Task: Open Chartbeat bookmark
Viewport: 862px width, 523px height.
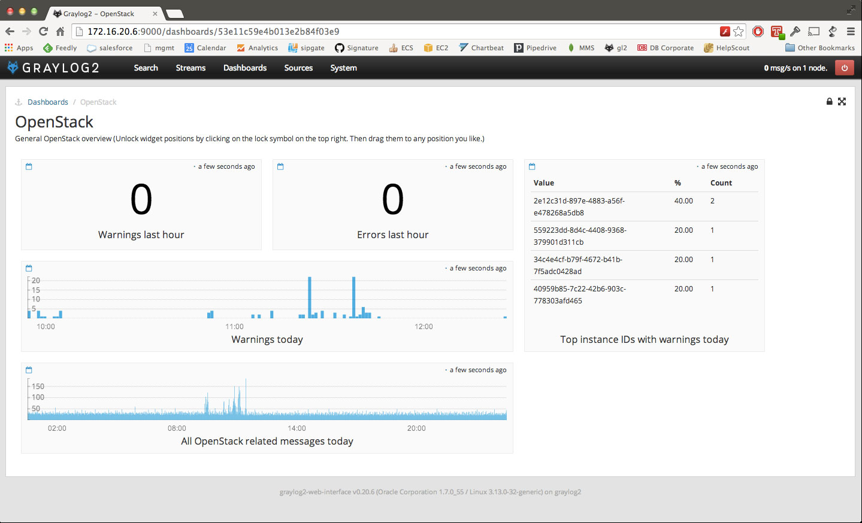Action: click(x=482, y=48)
